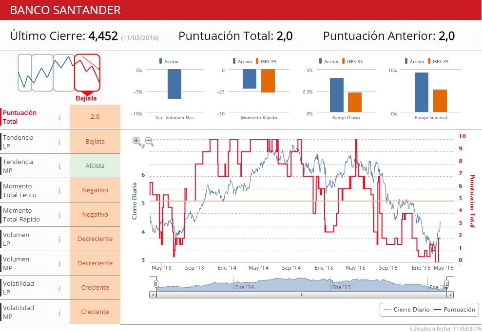
Task: Toggle Accion legend in Rango Semanal chart
Action: 414,61
